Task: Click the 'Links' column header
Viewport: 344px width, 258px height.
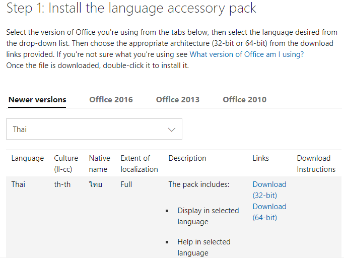Action: tap(260, 158)
